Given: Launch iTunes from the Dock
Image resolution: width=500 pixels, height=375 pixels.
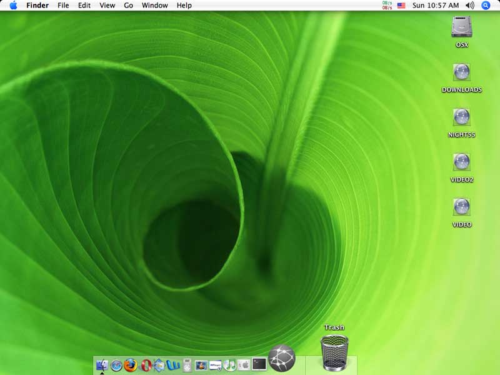Looking at the screenshot, I should tap(230, 365).
